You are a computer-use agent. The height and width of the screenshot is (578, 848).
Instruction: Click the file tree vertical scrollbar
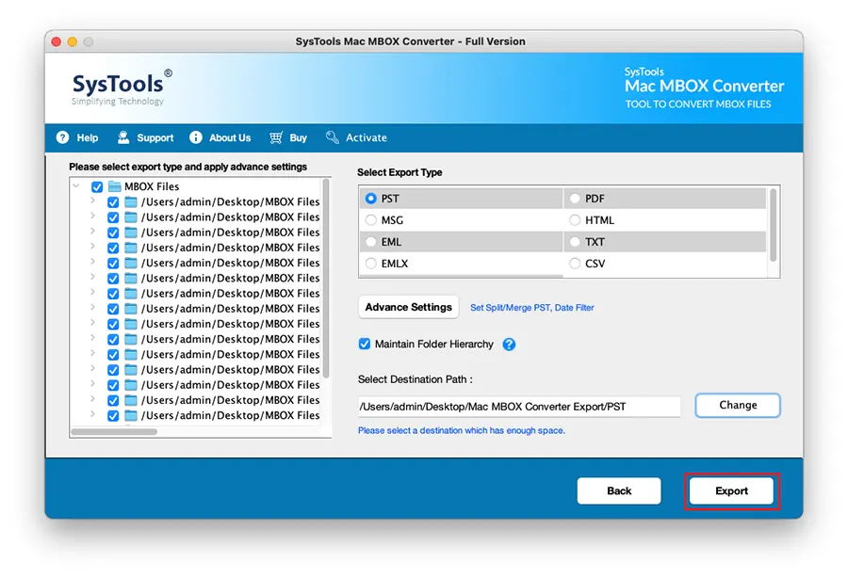pyautogui.click(x=326, y=279)
